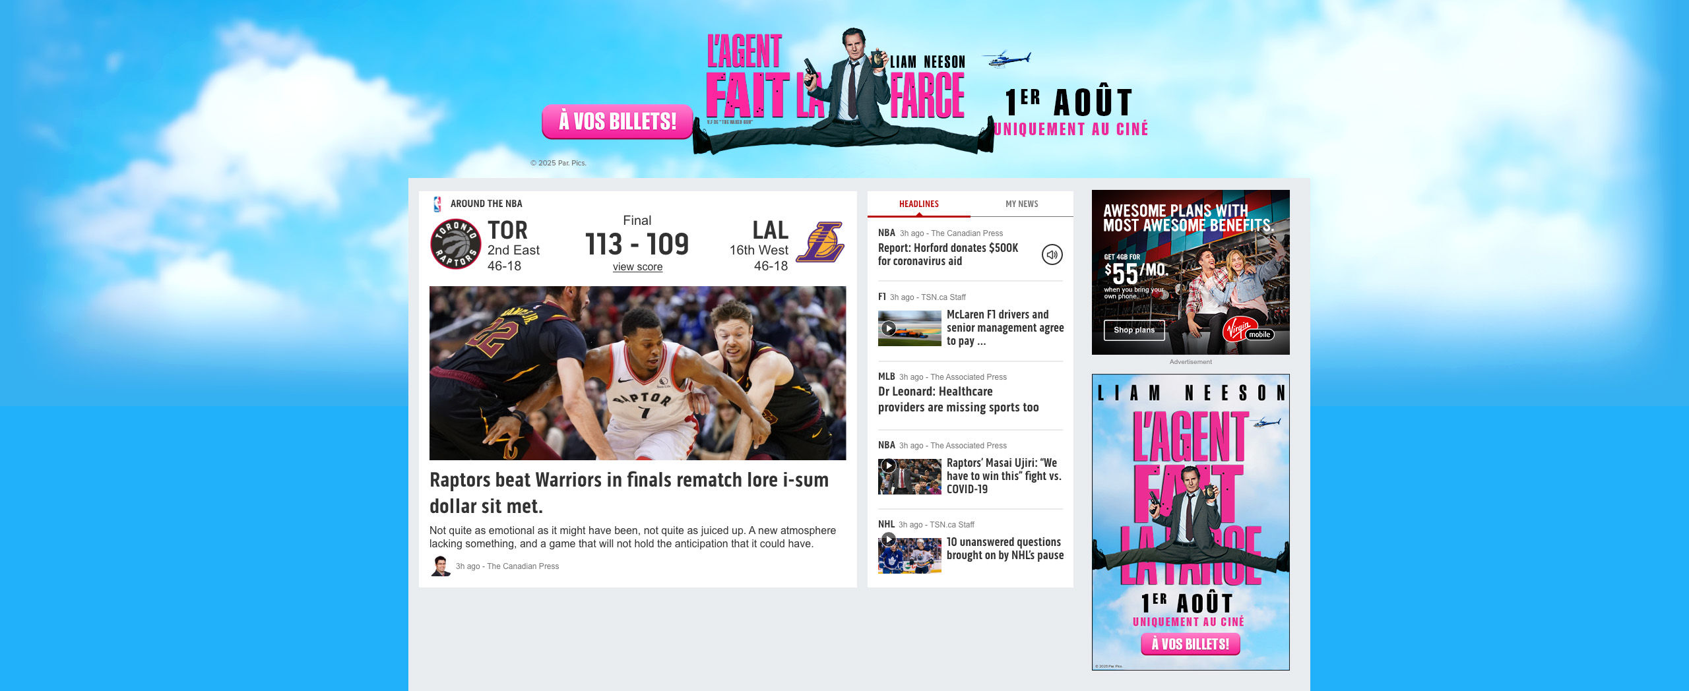The height and width of the screenshot is (691, 1689).
Task: Select the Headlines tab
Action: point(918,204)
